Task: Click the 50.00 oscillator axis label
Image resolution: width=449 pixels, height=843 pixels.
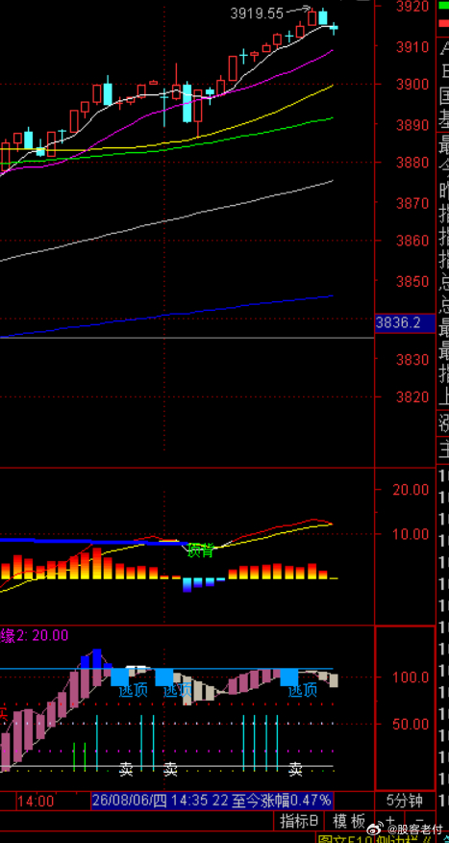Action: point(411,725)
